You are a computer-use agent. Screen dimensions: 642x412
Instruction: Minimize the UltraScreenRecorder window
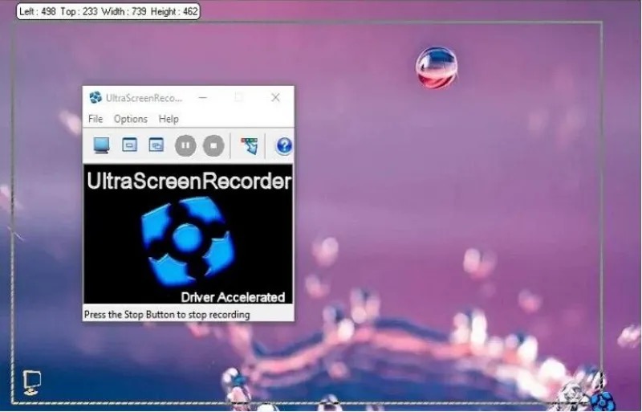[202, 97]
